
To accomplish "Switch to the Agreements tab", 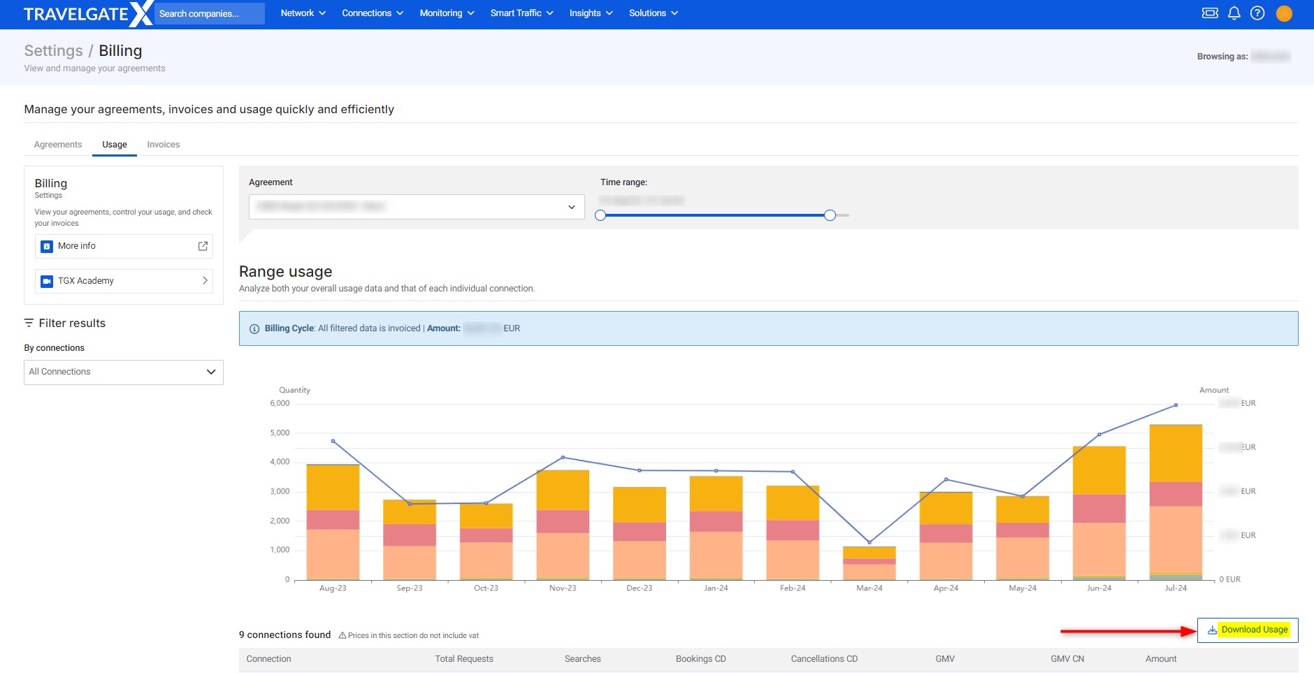I will click(x=58, y=145).
